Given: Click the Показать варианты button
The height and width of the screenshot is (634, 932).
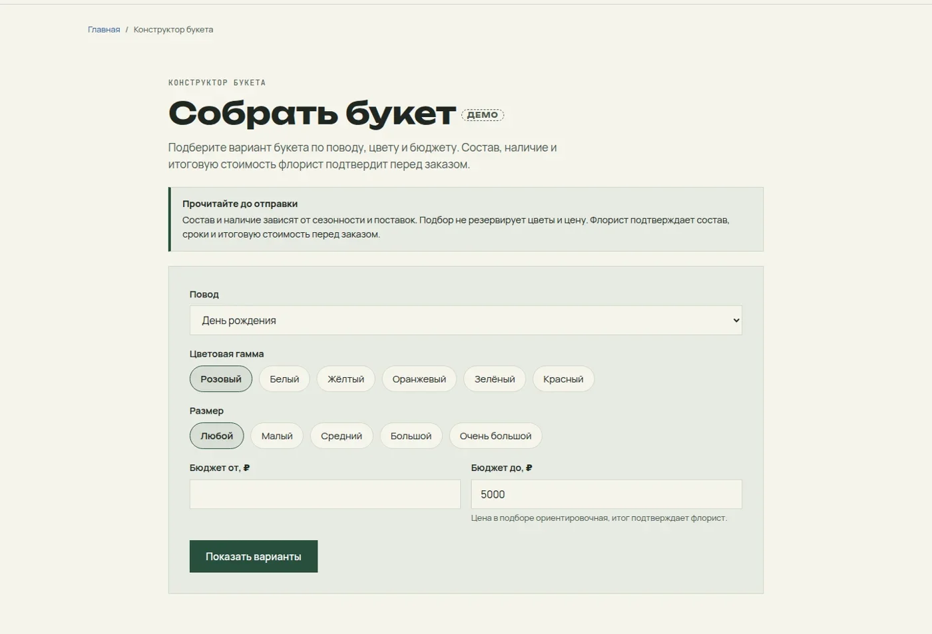Looking at the screenshot, I should pyautogui.click(x=254, y=556).
